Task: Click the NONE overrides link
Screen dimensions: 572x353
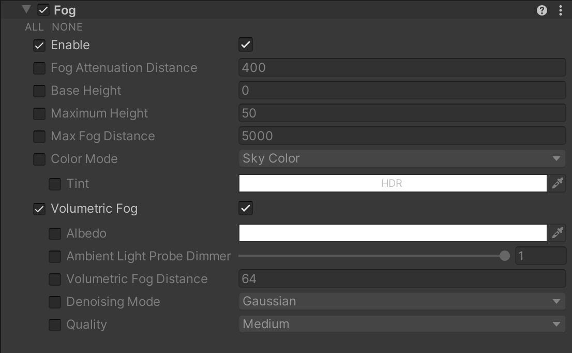Action: (67, 27)
